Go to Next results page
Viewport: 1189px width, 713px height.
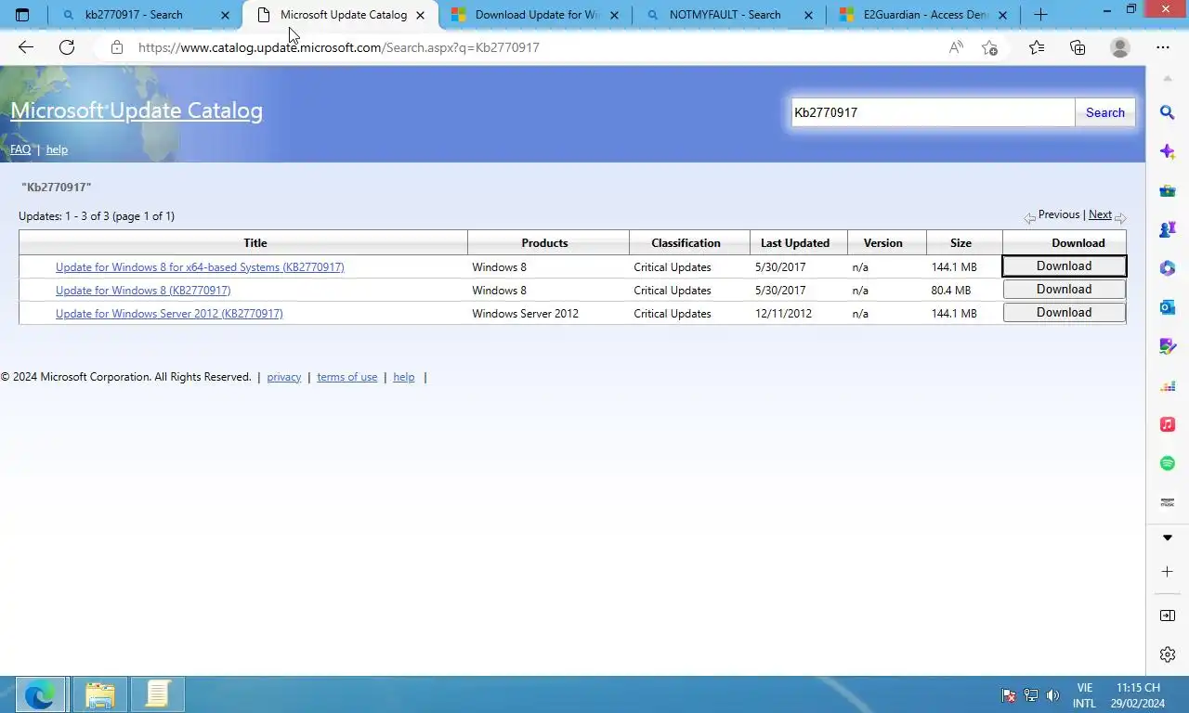[1100, 214]
